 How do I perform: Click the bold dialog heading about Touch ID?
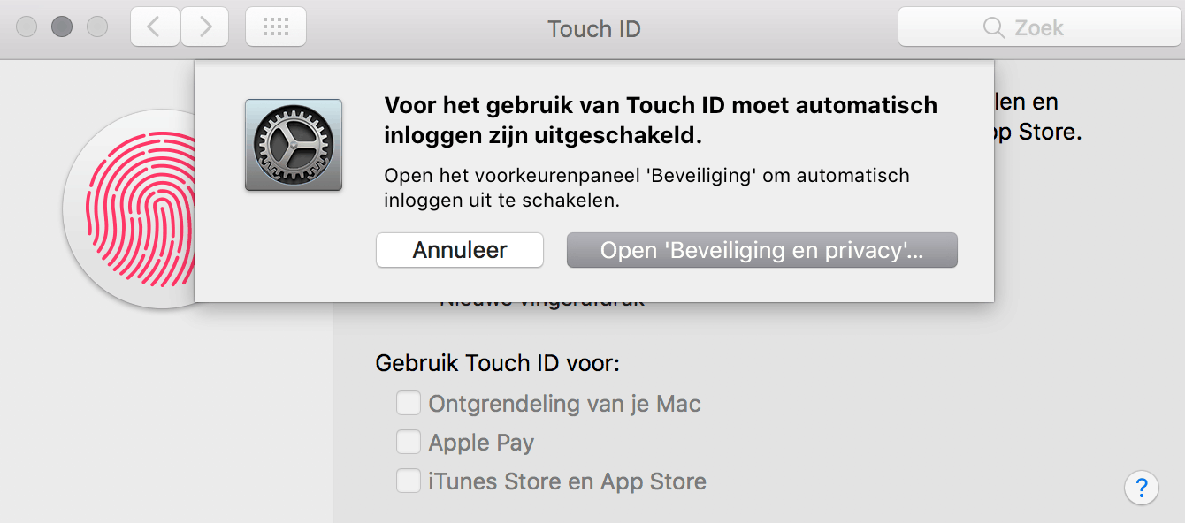pos(660,120)
